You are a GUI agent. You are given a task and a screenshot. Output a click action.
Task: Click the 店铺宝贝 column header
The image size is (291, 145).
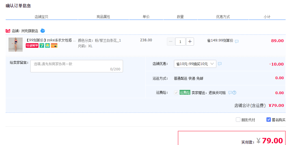(x=41, y=17)
